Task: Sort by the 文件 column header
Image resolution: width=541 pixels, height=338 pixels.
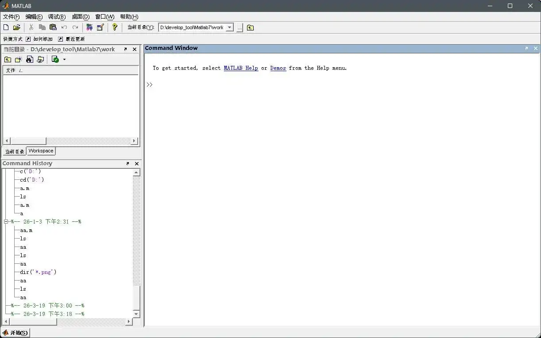Action: (71, 70)
